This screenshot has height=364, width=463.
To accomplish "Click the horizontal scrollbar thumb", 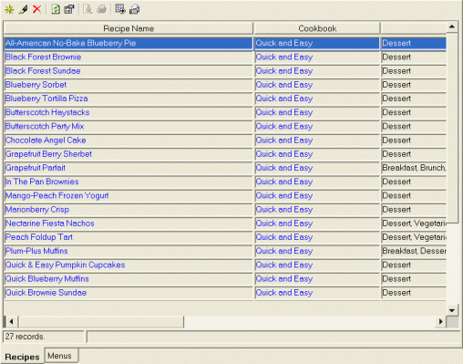I will pos(101,321).
